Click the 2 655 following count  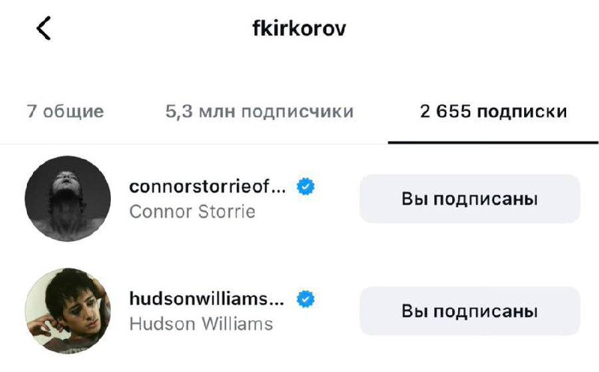point(446,112)
